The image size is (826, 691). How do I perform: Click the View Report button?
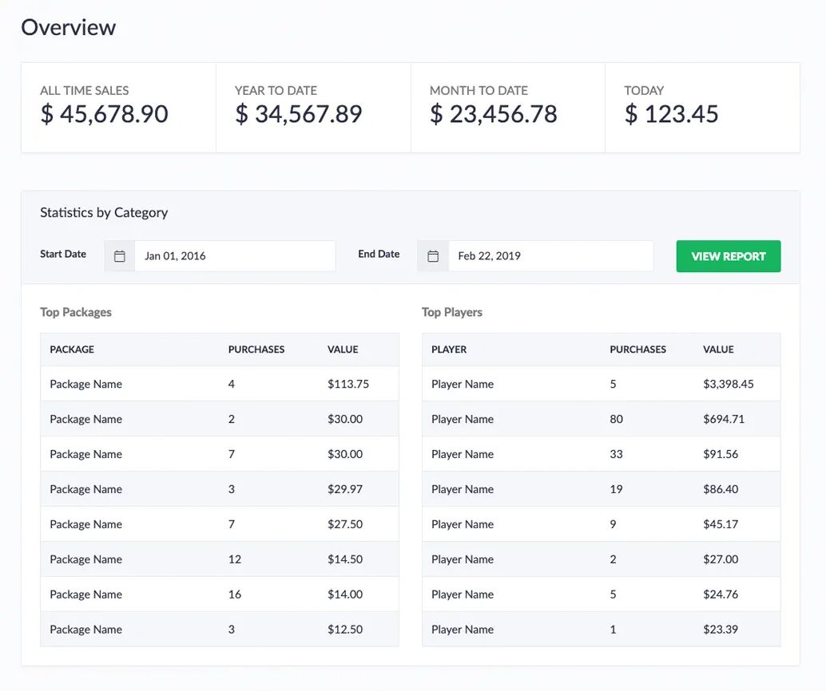point(728,256)
